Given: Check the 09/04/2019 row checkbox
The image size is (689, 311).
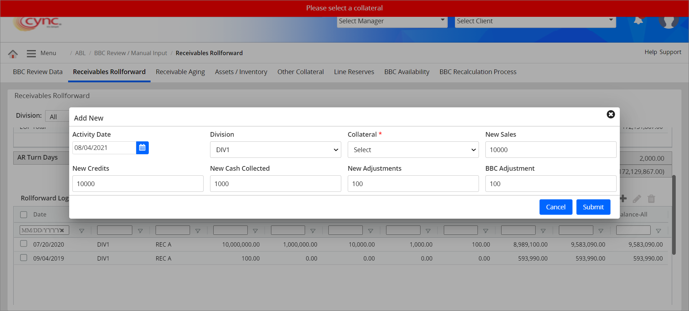Looking at the screenshot, I should [24, 258].
